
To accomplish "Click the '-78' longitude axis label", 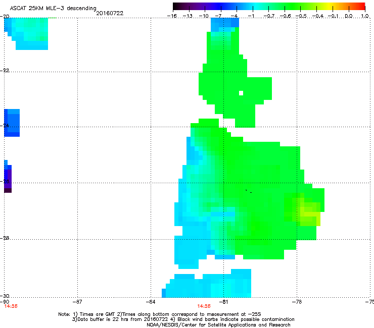I will [x=297, y=302].
